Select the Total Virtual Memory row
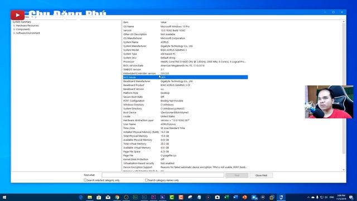The height and width of the screenshot is (201, 357). pyautogui.click(x=185, y=144)
